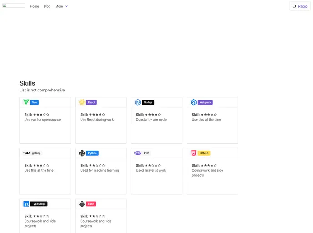Click the golang card star rating
Image resolution: width=313 pixels, height=233 pixels.
point(41,165)
